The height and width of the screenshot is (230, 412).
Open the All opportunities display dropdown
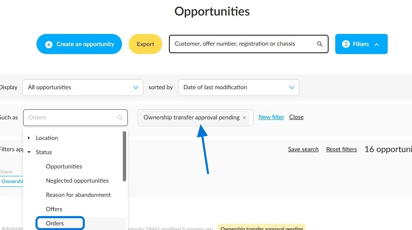coord(83,88)
